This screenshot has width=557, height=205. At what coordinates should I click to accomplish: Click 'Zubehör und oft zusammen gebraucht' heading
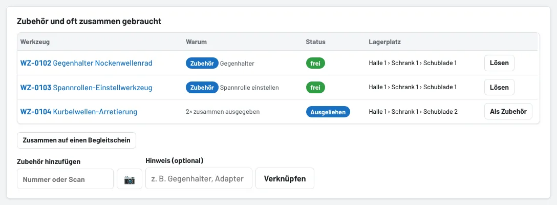[89, 22]
